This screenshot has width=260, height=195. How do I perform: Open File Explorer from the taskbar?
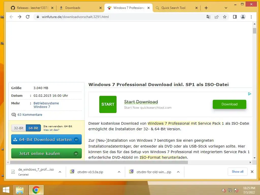click(20, 190)
